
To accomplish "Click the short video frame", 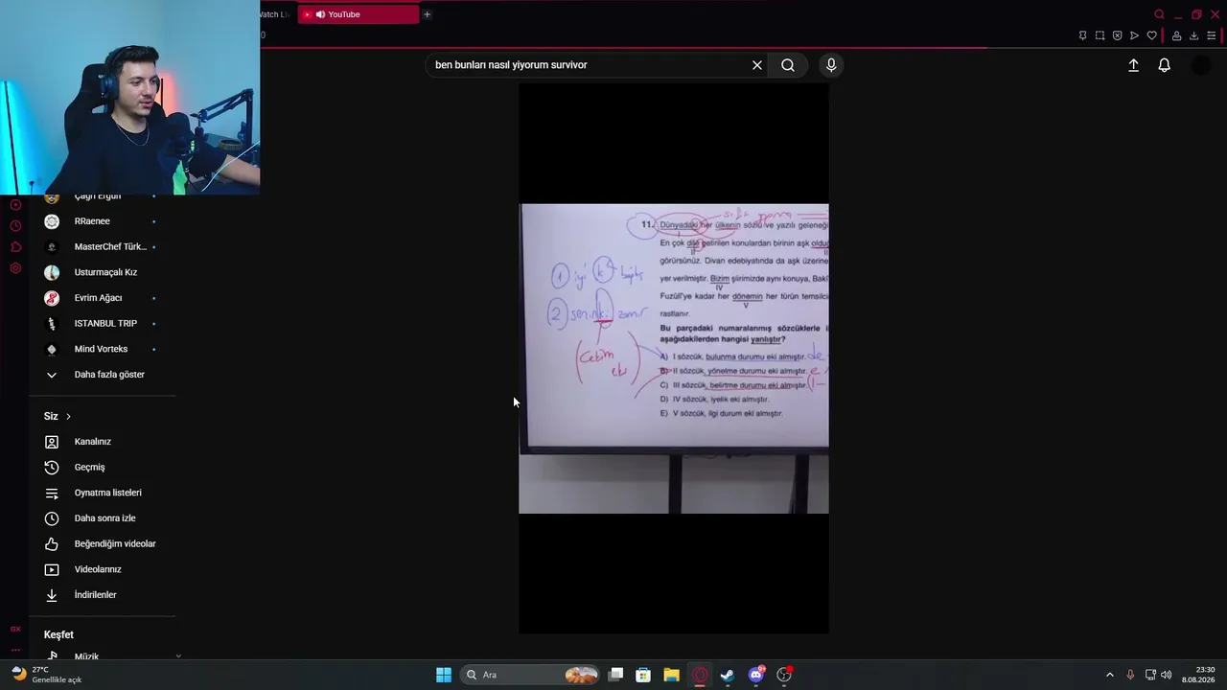I will [x=674, y=358].
